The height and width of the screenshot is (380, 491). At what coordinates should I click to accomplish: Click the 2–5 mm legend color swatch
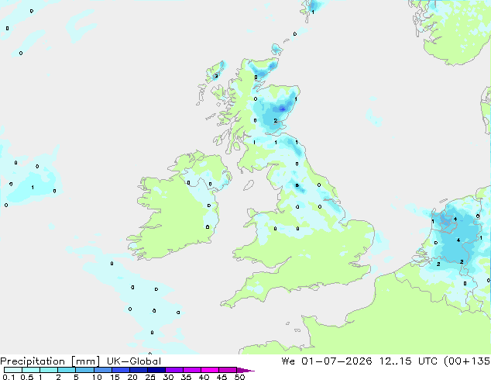67,370
